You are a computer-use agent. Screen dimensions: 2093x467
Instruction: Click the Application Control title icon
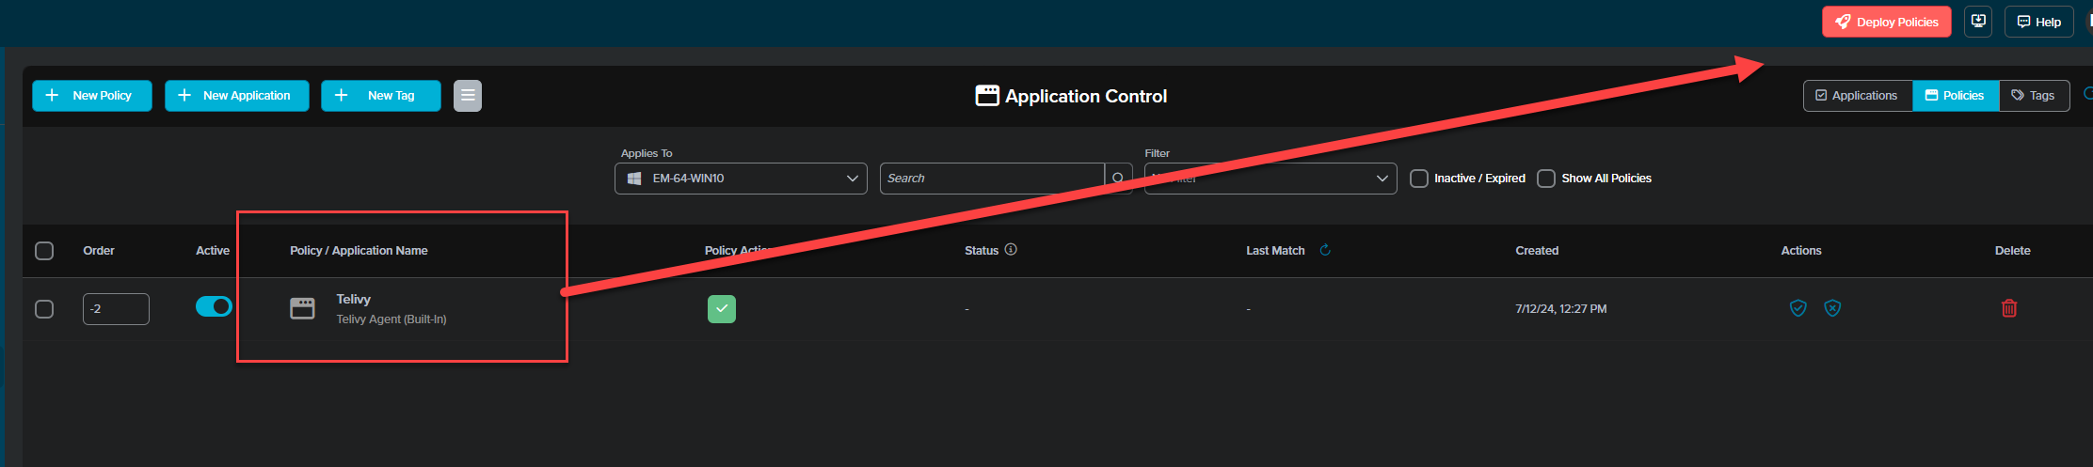[x=987, y=96]
